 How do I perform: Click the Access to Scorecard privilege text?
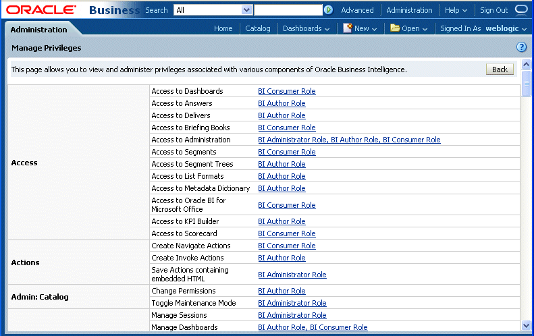click(x=184, y=233)
